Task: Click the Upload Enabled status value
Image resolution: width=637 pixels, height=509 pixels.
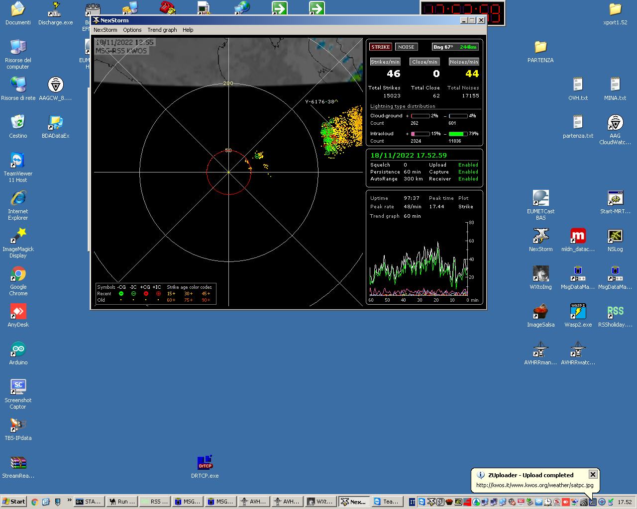Action: tap(468, 165)
